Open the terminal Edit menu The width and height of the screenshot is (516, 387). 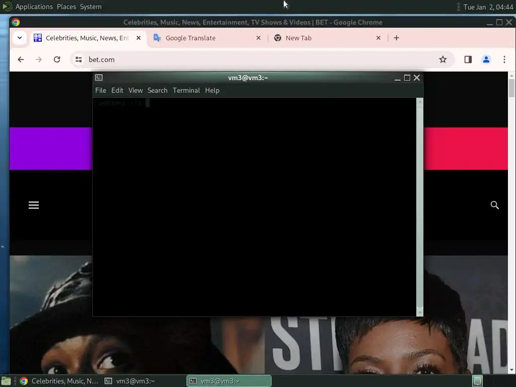tap(117, 90)
